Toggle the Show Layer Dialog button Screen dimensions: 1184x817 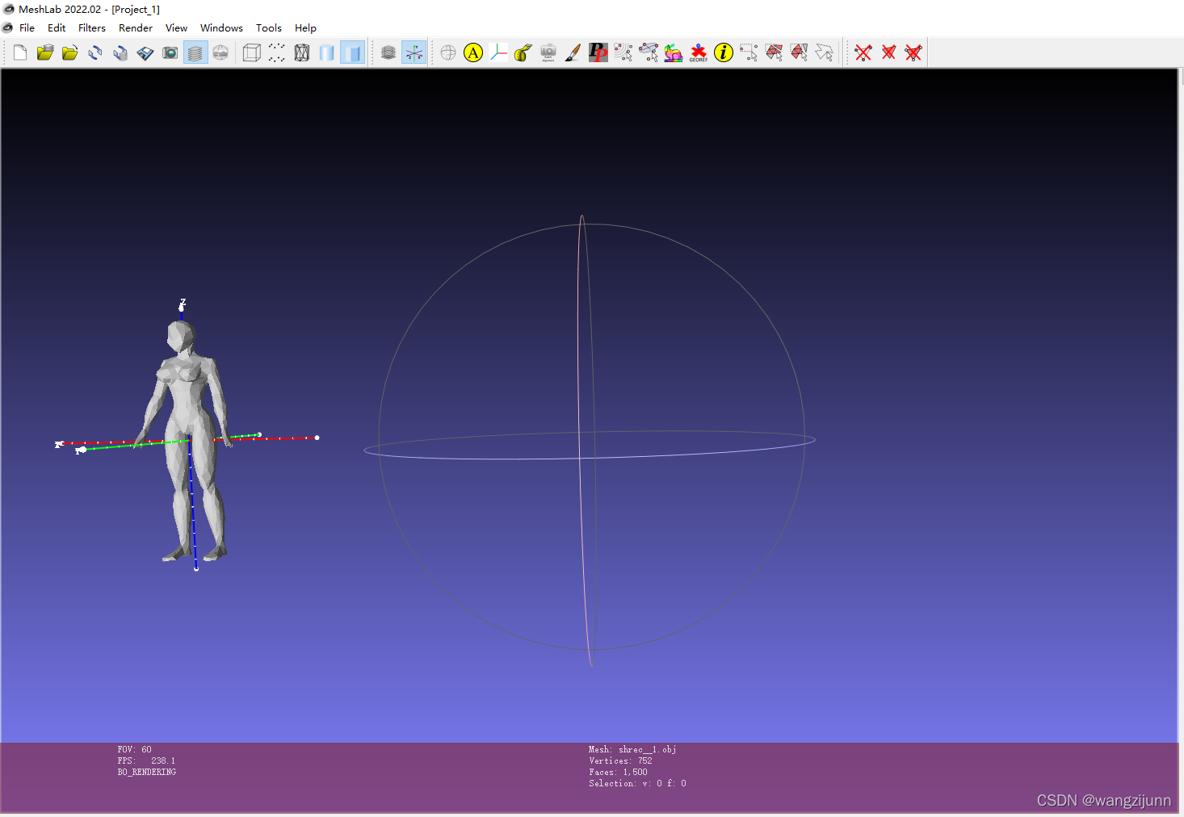click(195, 52)
